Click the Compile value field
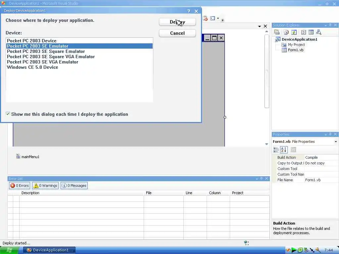339x254 pixels. point(321,157)
